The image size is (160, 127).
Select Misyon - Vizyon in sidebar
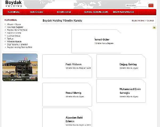pos(14,24)
